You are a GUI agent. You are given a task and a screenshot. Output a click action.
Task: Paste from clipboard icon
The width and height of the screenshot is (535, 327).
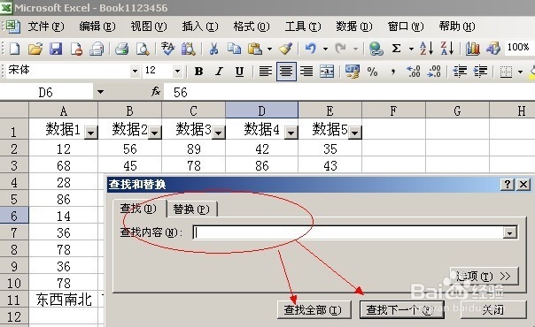click(254, 49)
